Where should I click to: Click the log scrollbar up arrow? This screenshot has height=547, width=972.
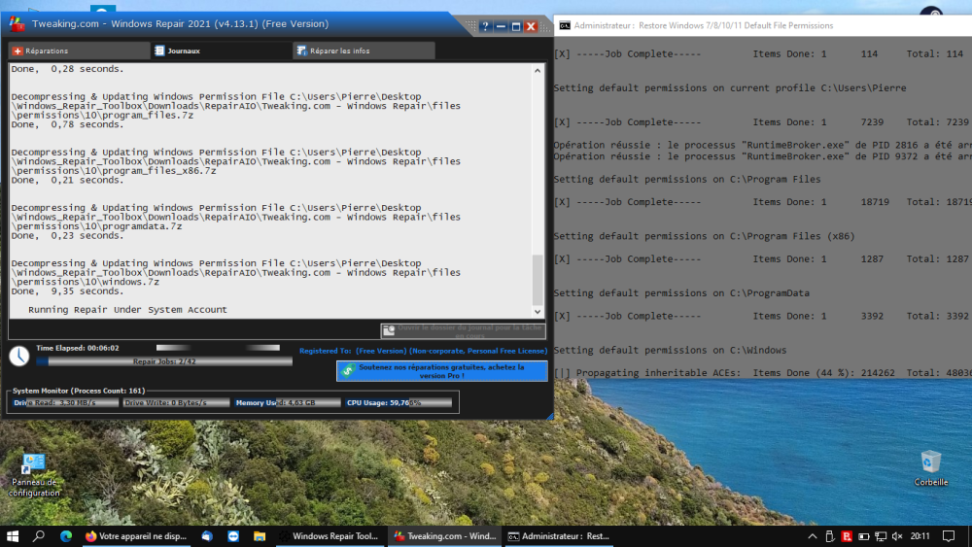pos(538,71)
